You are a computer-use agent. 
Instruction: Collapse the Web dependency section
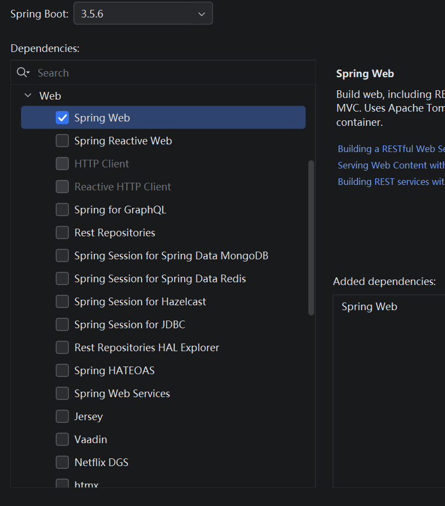(x=28, y=95)
